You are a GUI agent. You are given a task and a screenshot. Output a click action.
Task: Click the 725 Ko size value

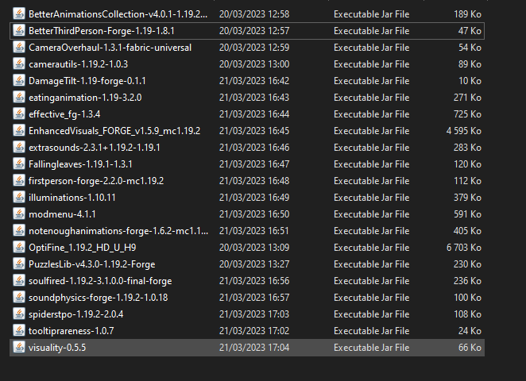(x=468, y=114)
